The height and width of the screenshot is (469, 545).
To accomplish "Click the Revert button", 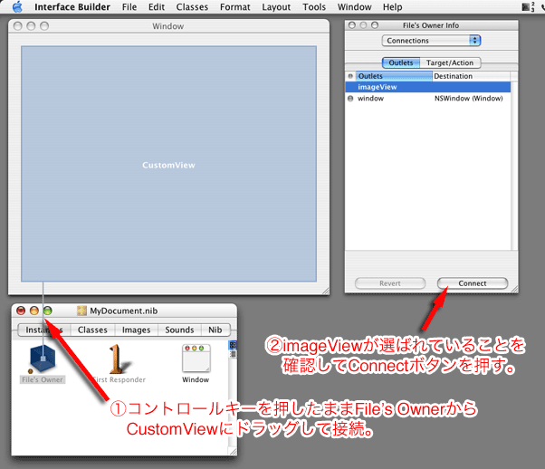I will [390, 283].
